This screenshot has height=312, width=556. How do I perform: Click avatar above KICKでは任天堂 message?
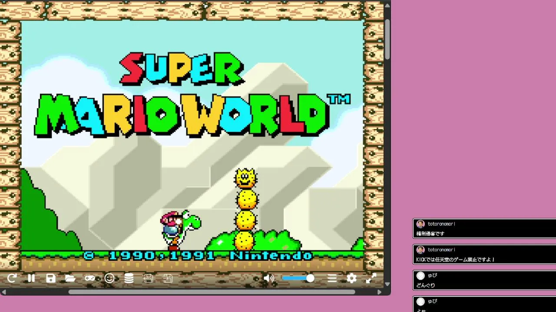[x=420, y=250]
